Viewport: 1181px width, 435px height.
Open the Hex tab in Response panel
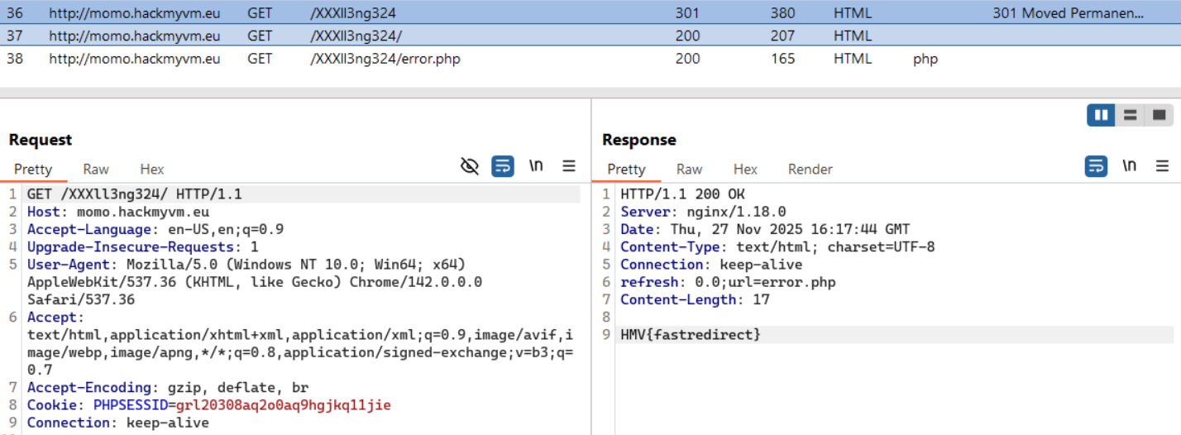tap(745, 170)
